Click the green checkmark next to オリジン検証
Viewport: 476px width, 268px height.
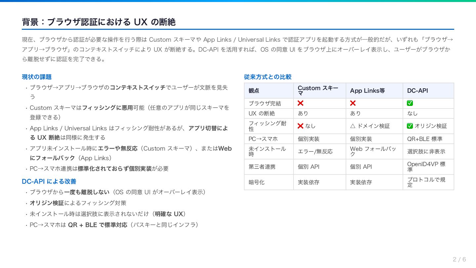pyautogui.click(x=410, y=126)
